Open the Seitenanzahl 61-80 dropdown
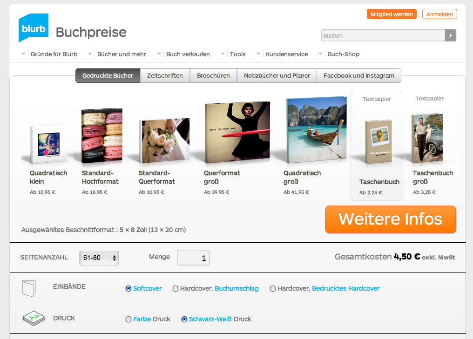 (x=99, y=258)
